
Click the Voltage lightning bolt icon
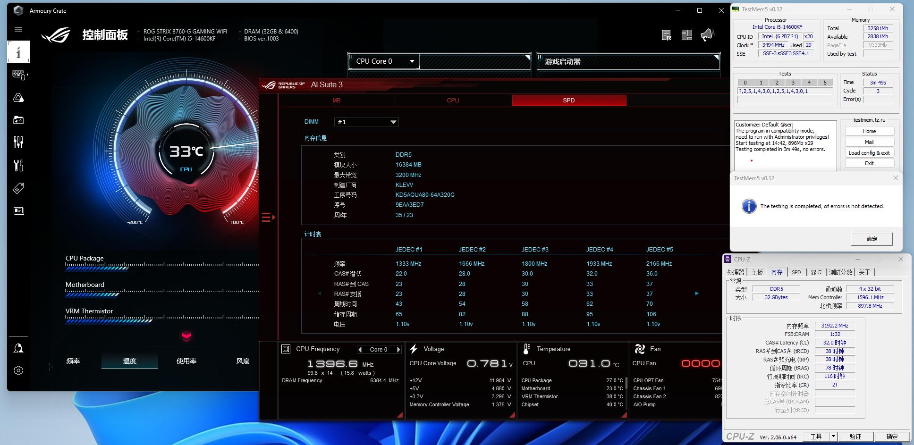[414, 349]
